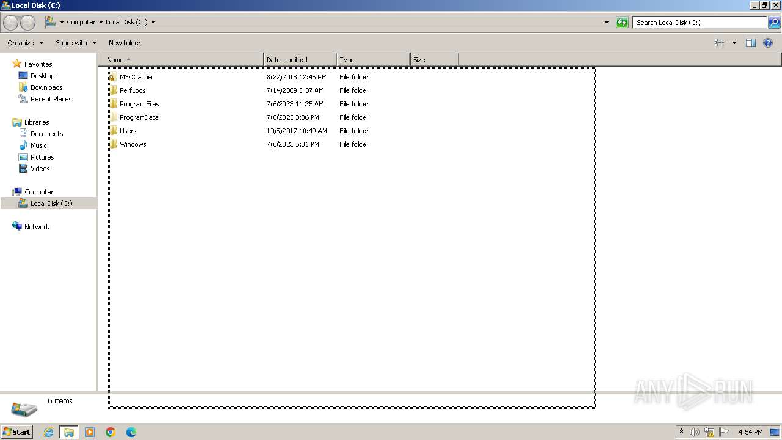Select Network in the navigation pane

(x=37, y=227)
